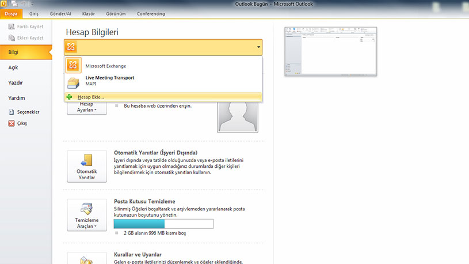This screenshot has width=469, height=264.
Task: Click the profile photo placeholder
Action: [238, 116]
